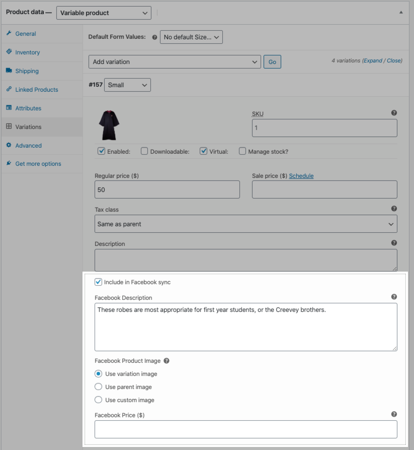Select Use custom image radio button
Screen dimensions: 414x450
point(98,400)
